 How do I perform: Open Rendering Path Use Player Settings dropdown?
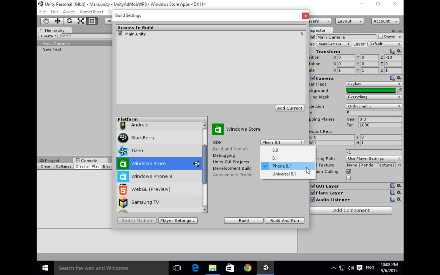374,159
